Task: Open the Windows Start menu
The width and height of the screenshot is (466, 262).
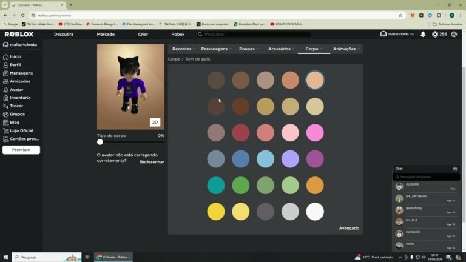Action: click(x=5, y=257)
